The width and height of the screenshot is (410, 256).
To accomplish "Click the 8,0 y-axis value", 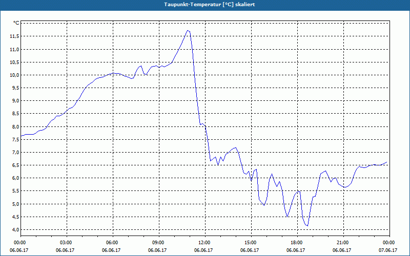I will [x=15, y=126].
